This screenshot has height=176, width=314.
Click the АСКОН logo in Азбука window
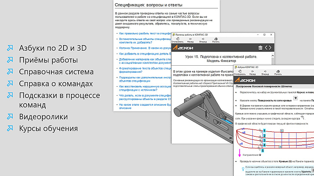[245, 80]
